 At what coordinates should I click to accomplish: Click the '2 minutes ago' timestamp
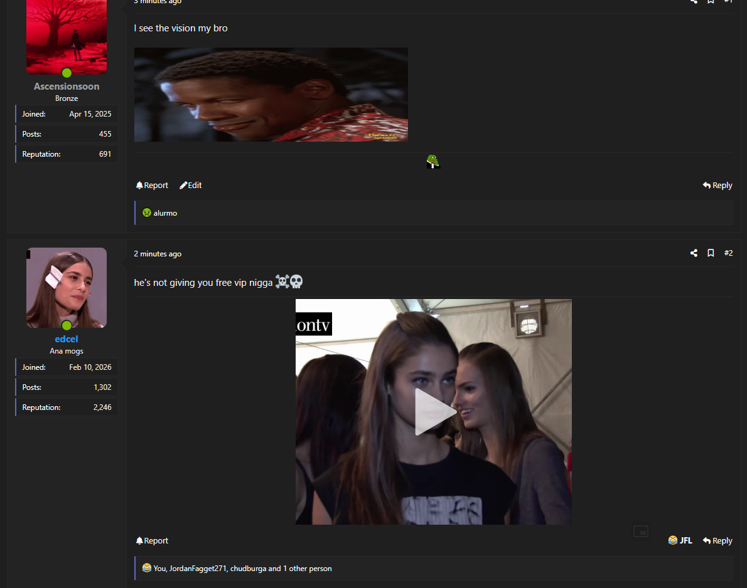click(x=158, y=254)
